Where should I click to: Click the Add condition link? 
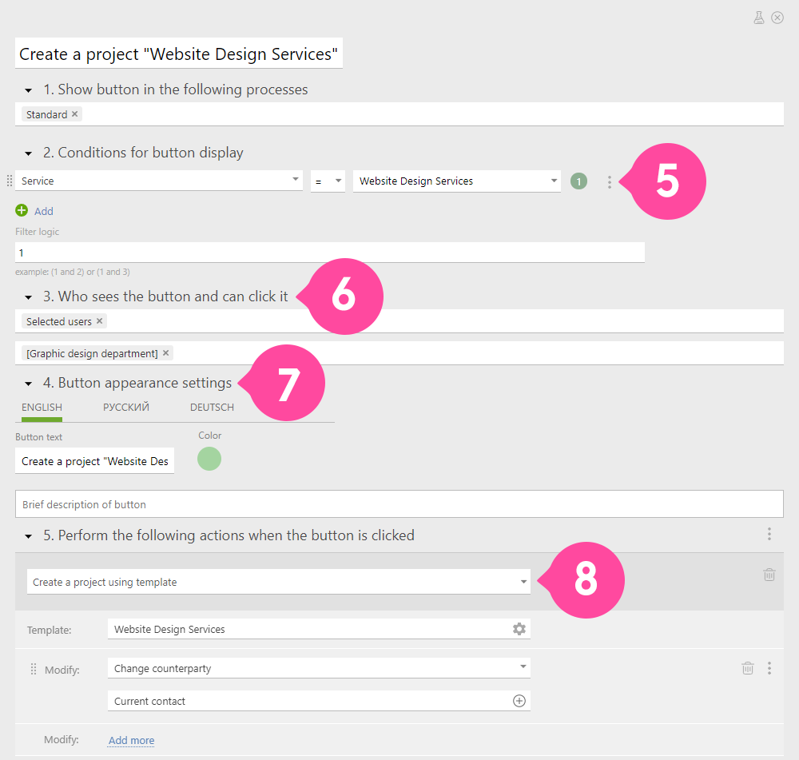tap(44, 211)
